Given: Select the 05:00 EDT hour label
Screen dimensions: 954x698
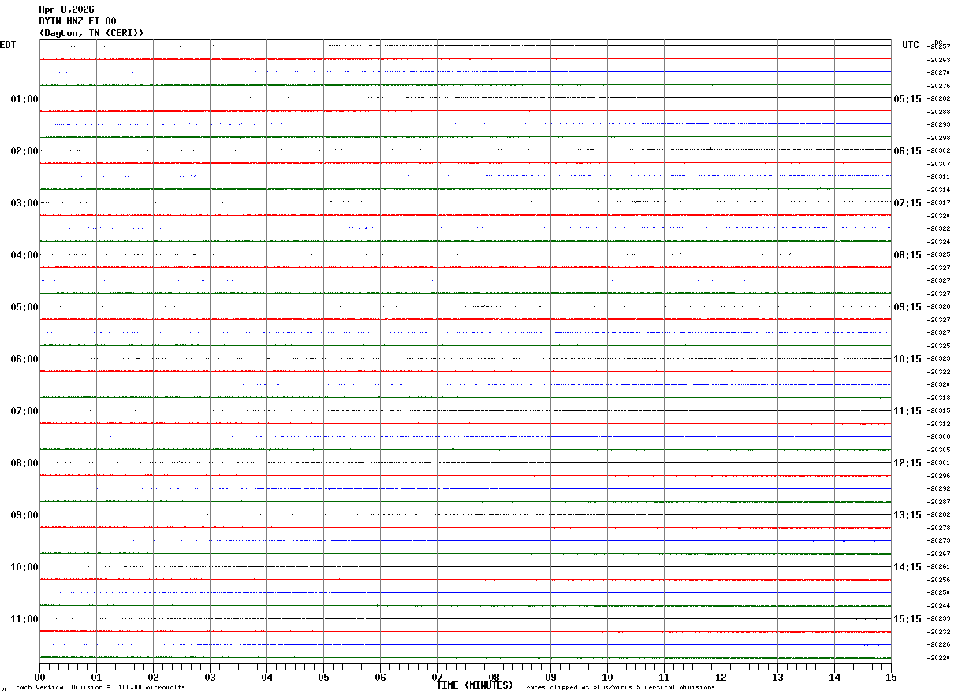Looking at the screenshot, I should click(24, 307).
